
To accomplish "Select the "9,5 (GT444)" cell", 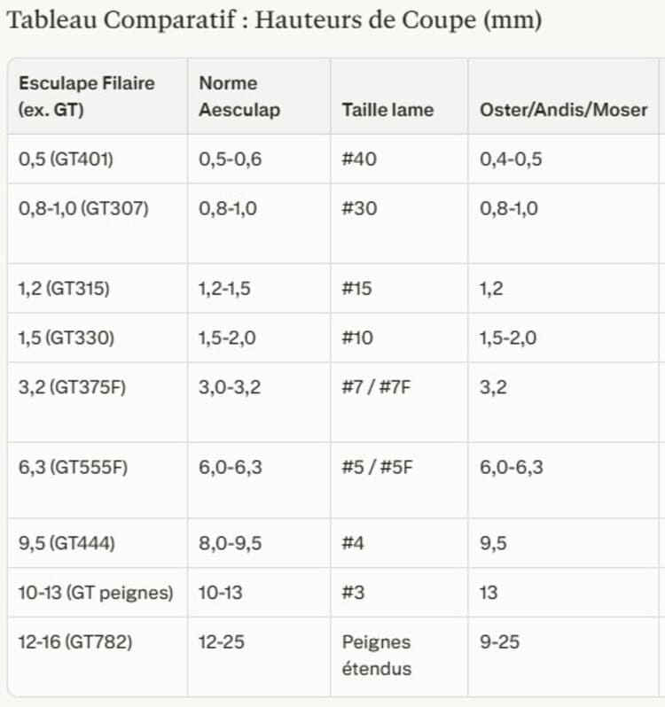I will (x=66, y=543).
